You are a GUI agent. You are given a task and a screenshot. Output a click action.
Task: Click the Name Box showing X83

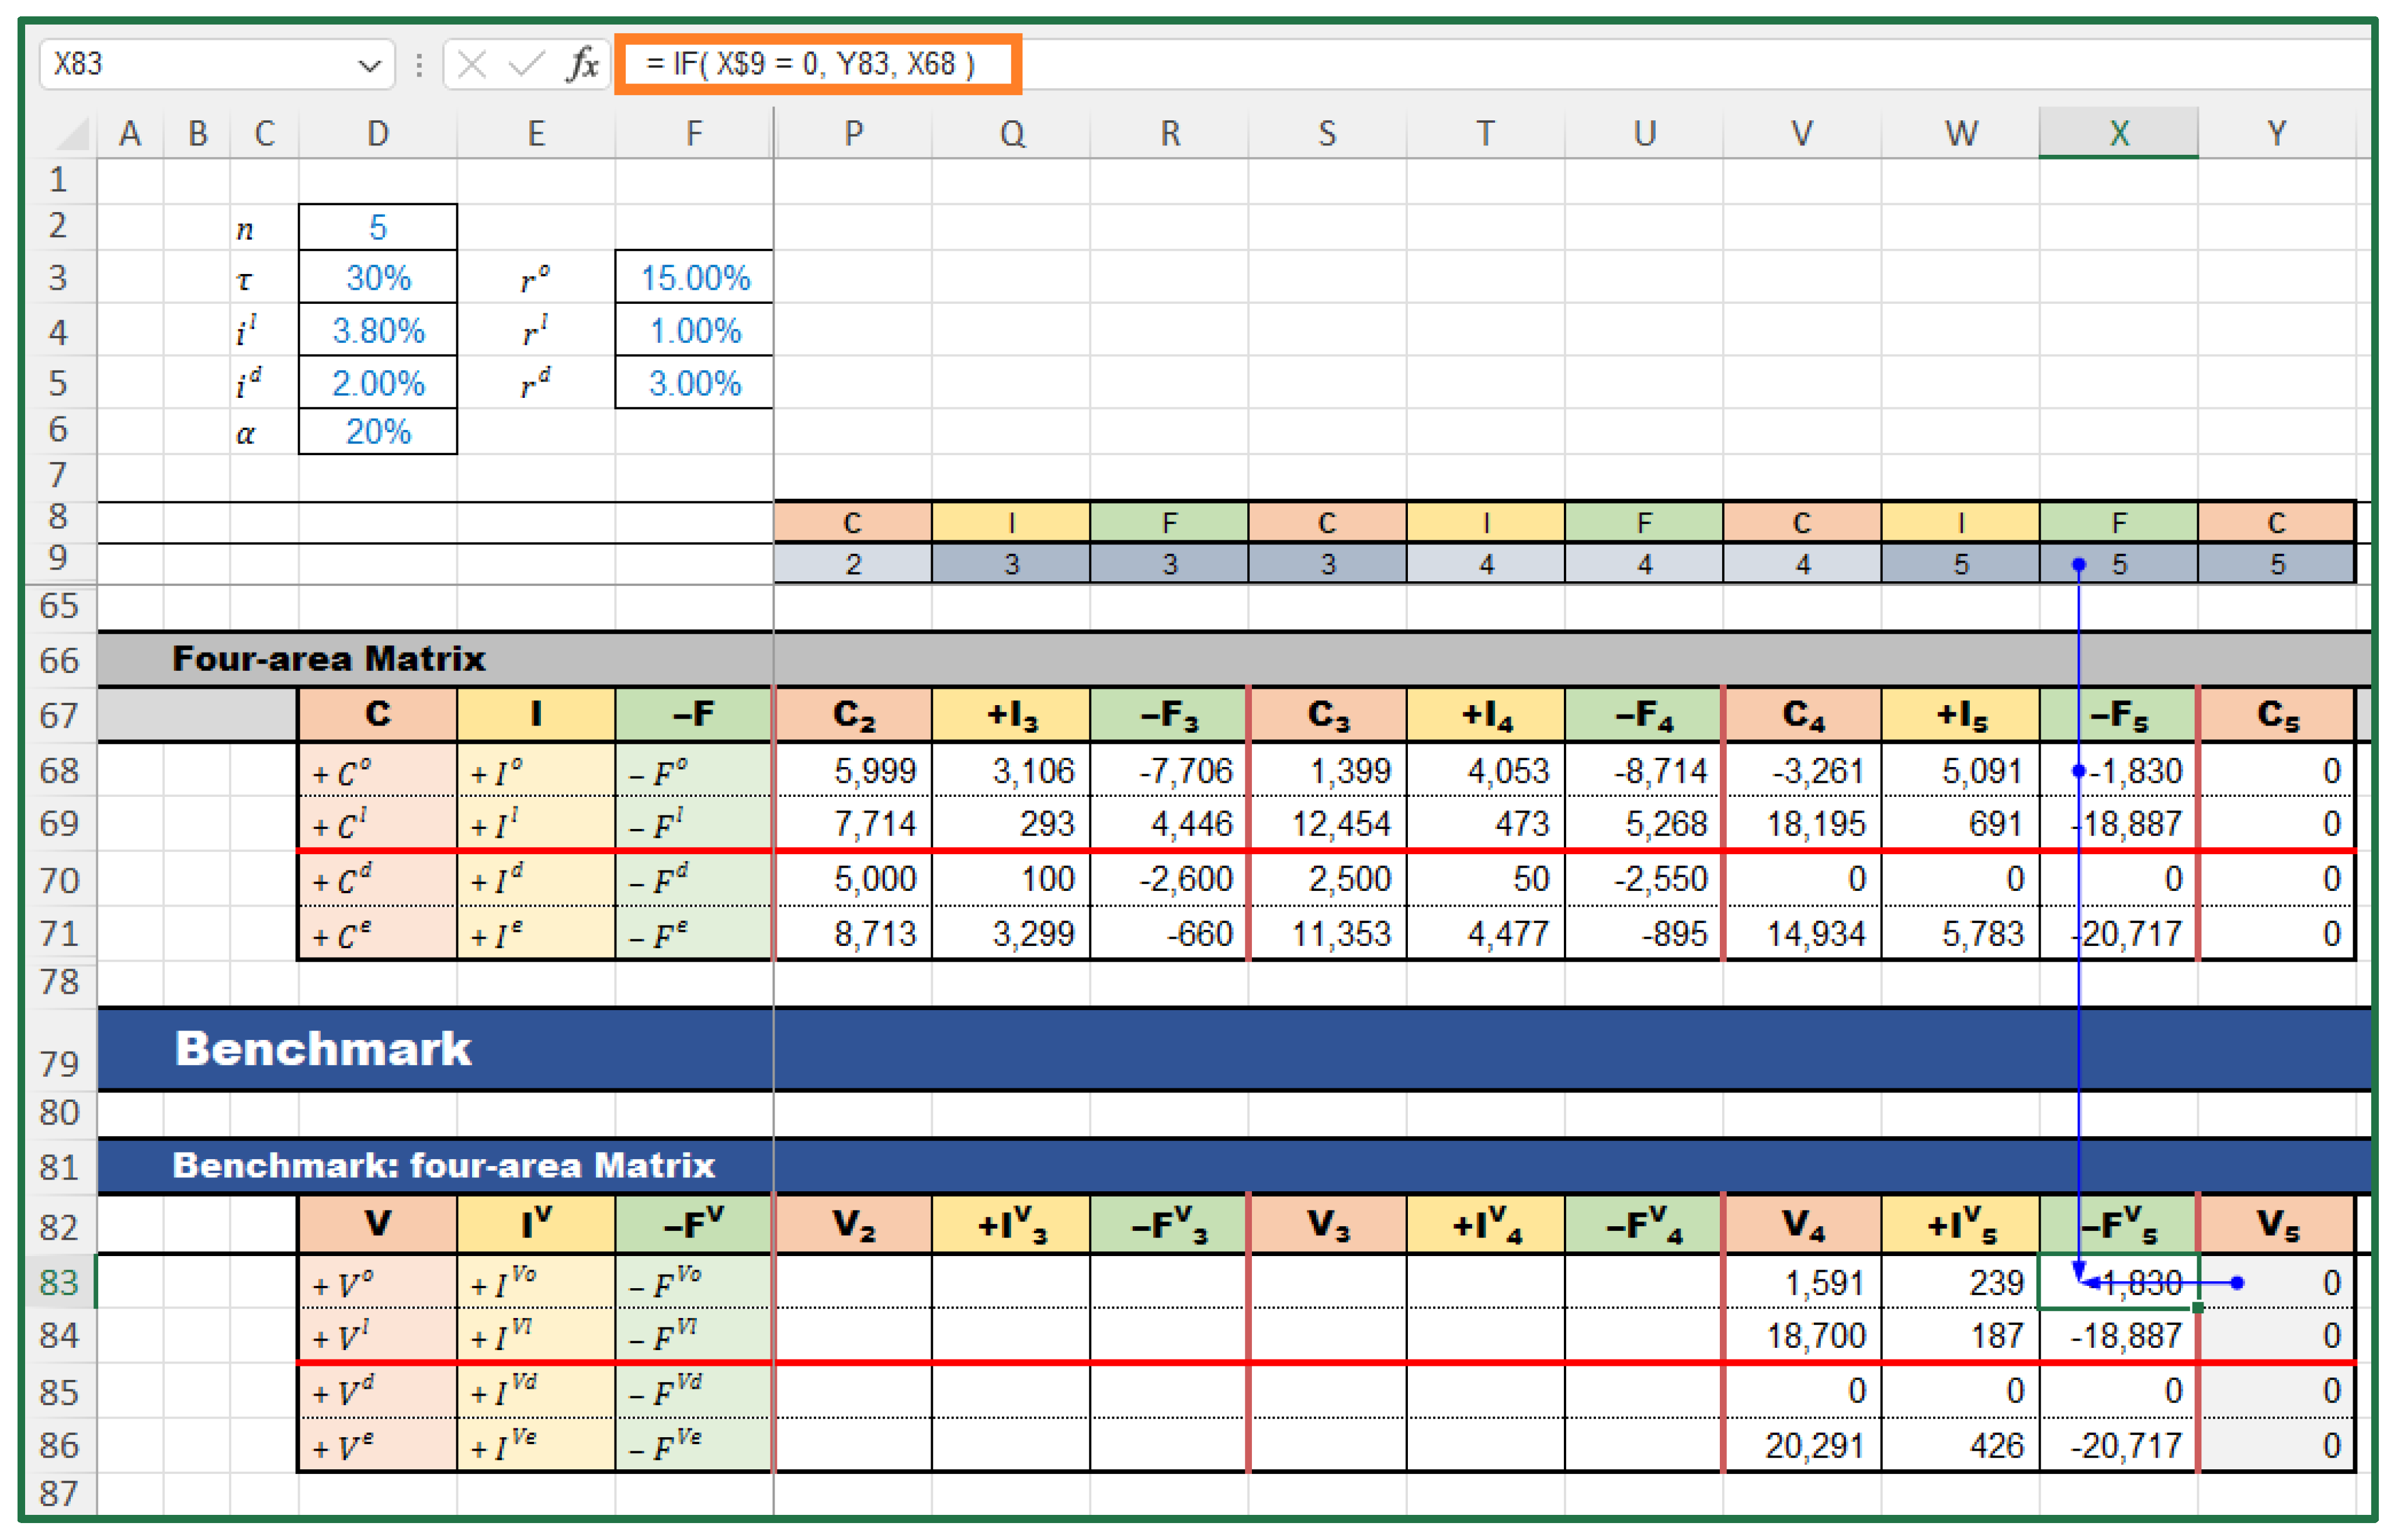point(190,65)
